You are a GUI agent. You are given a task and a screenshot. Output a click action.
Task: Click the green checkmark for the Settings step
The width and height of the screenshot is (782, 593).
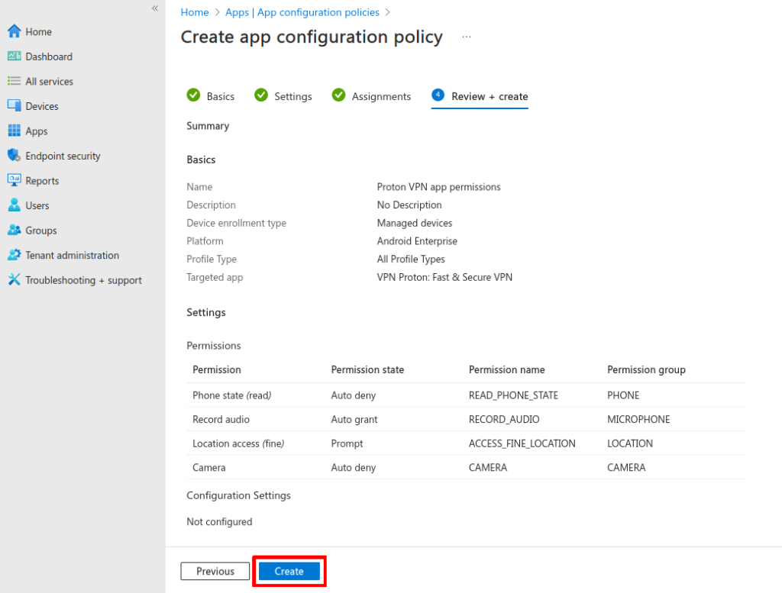coord(261,95)
